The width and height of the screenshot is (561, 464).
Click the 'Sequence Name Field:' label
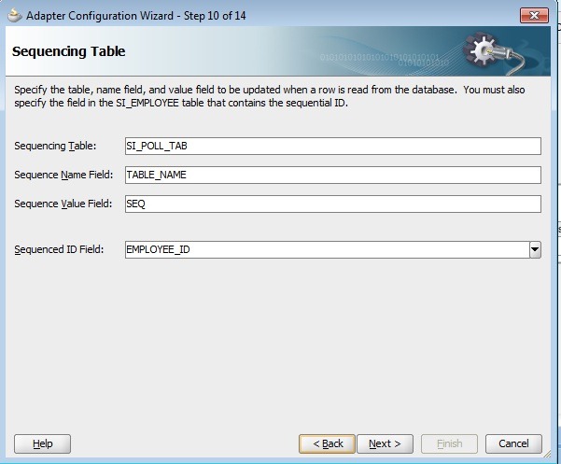63,175
